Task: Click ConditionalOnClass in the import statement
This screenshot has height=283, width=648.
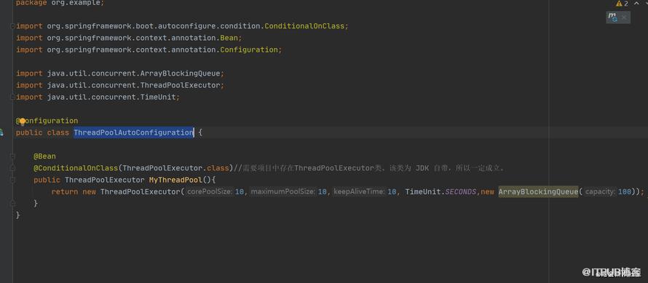Action: point(304,26)
